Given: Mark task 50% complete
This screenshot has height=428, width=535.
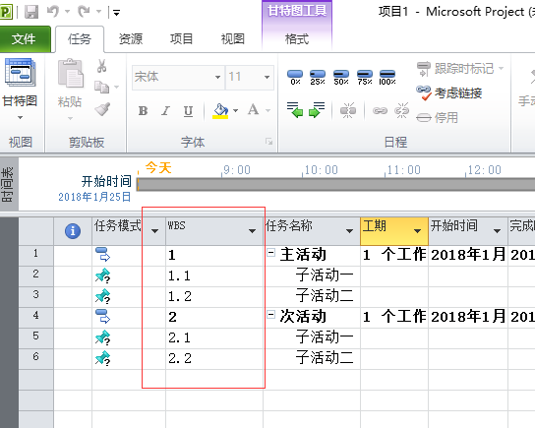Looking at the screenshot, I should pyautogui.click(x=341, y=77).
